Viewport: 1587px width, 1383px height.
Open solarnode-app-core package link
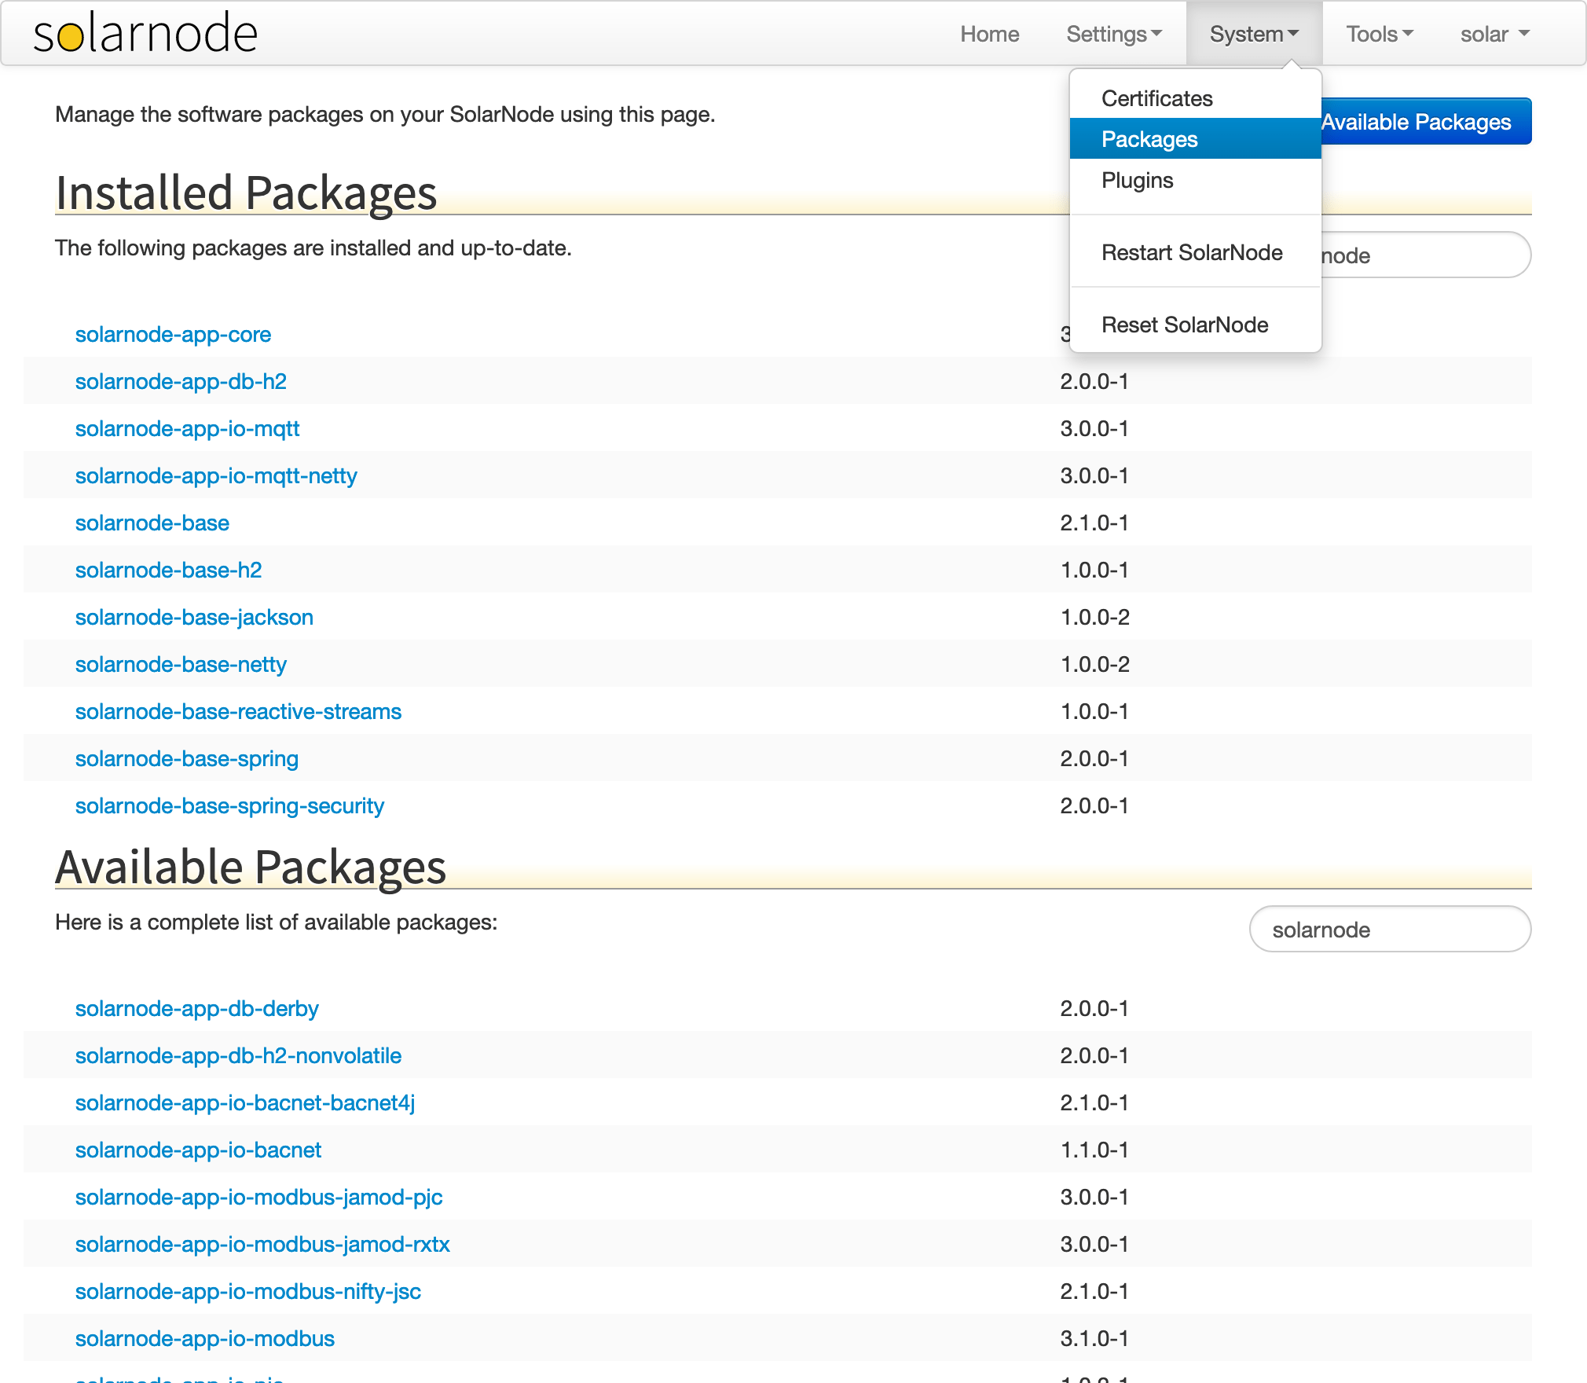click(x=173, y=335)
